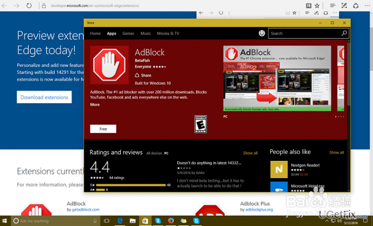
Task: Click the Edge address bar URL
Action: [x=95, y=5]
